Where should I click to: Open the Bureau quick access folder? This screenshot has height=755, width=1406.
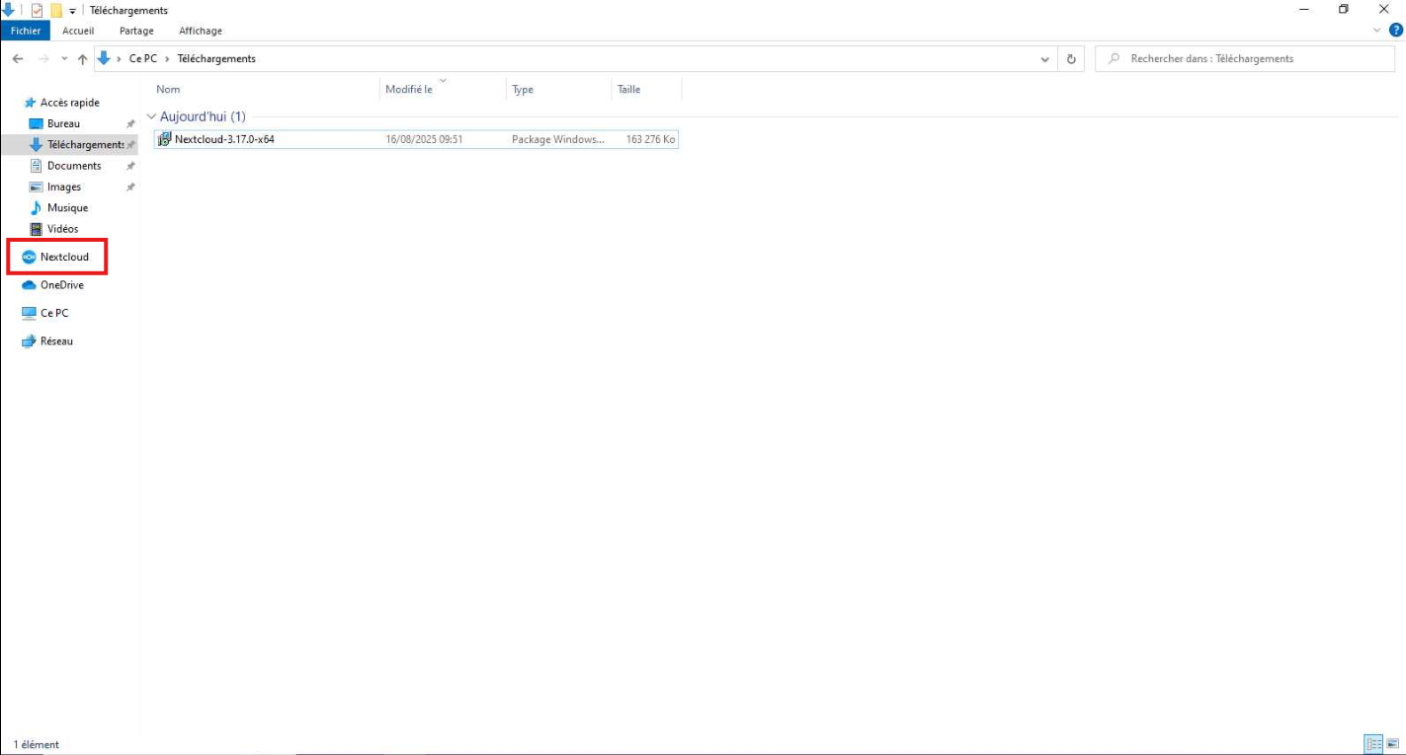[63, 123]
